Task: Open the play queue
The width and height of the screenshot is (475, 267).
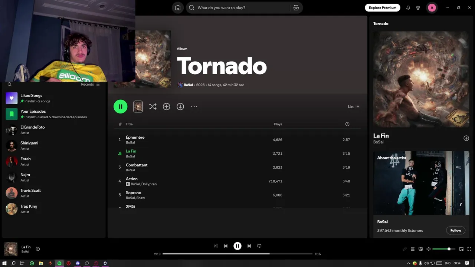Action: tap(413, 249)
